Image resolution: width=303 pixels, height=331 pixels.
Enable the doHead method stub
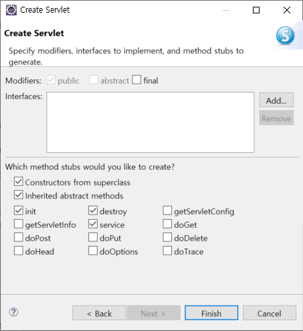click(x=19, y=251)
